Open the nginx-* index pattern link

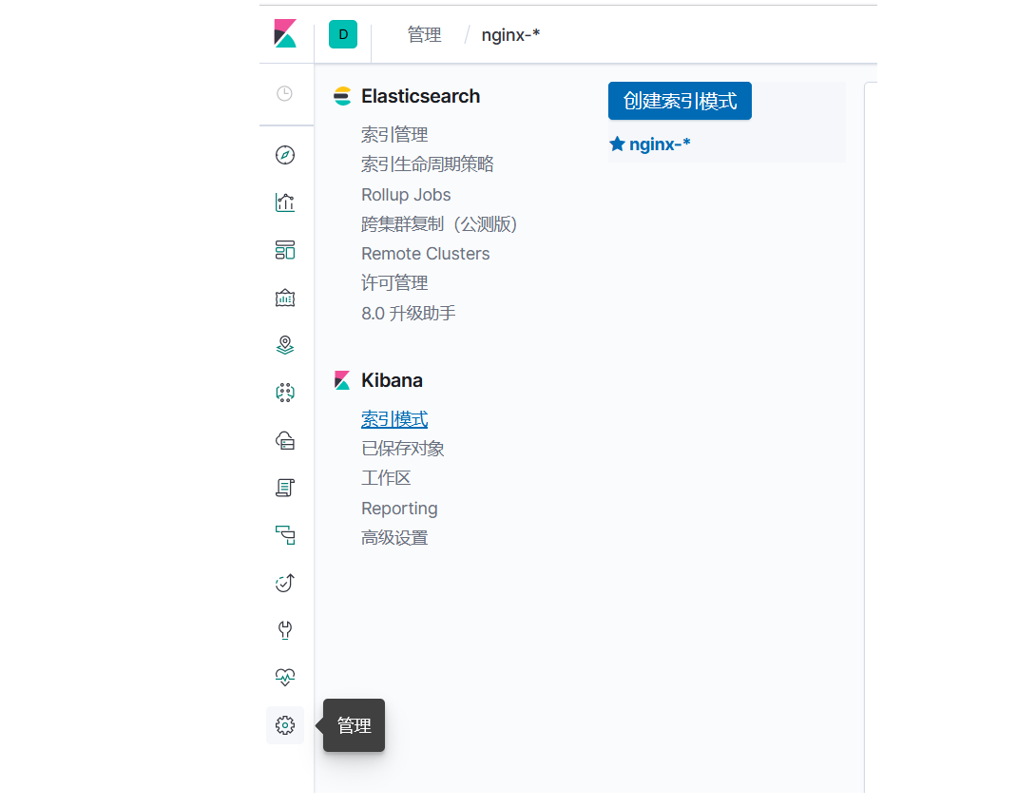pos(660,144)
